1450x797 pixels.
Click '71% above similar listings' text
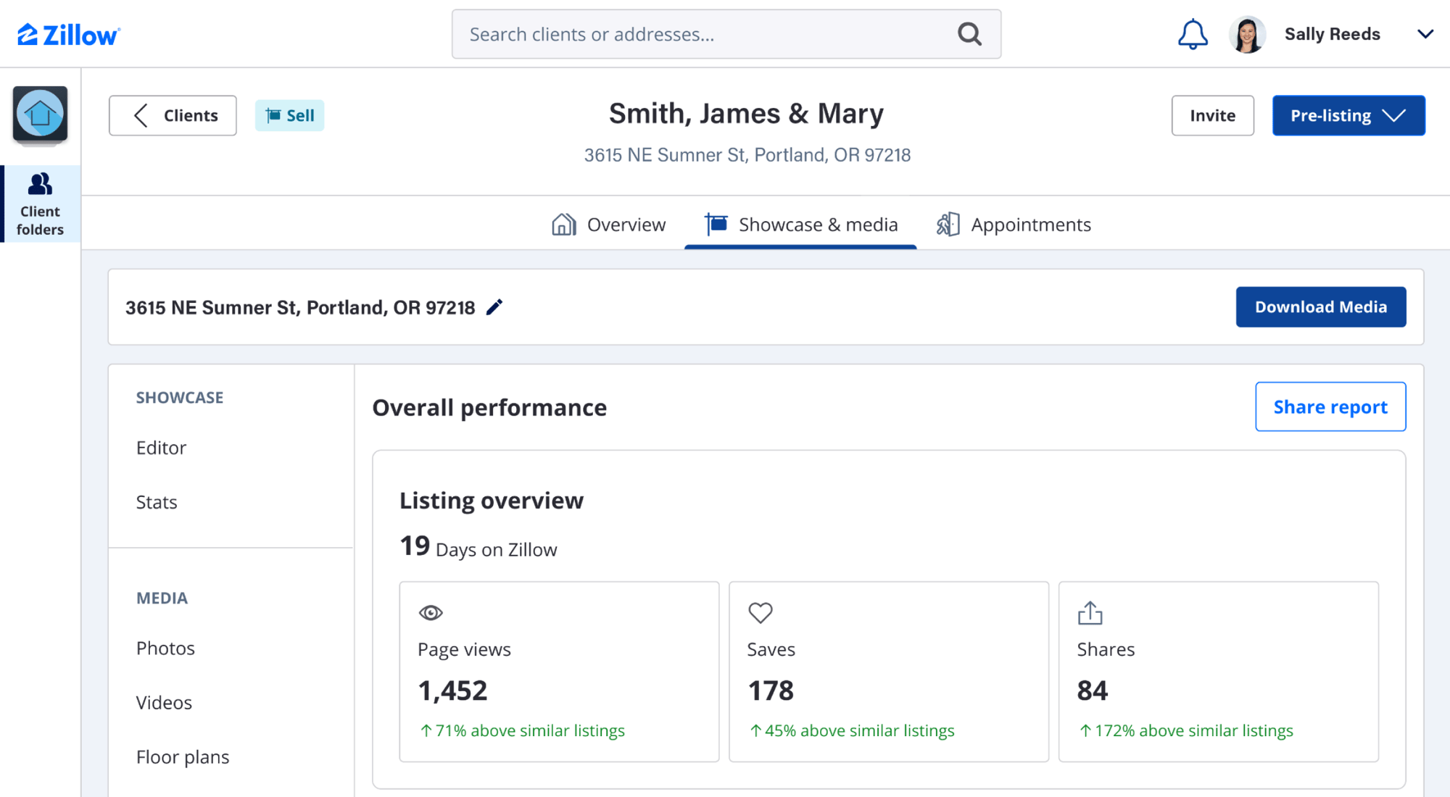522,730
